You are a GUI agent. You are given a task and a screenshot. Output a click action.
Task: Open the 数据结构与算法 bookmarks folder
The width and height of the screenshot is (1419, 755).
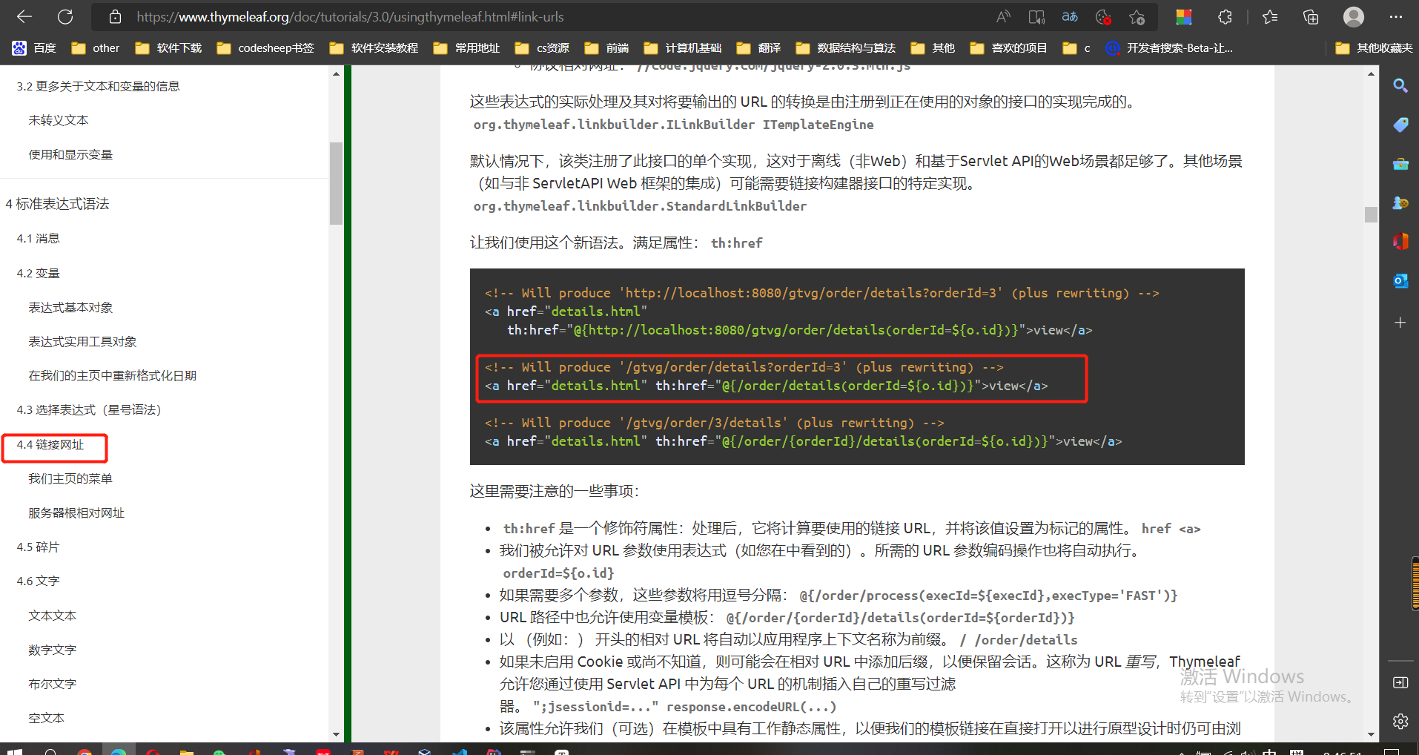(x=846, y=48)
